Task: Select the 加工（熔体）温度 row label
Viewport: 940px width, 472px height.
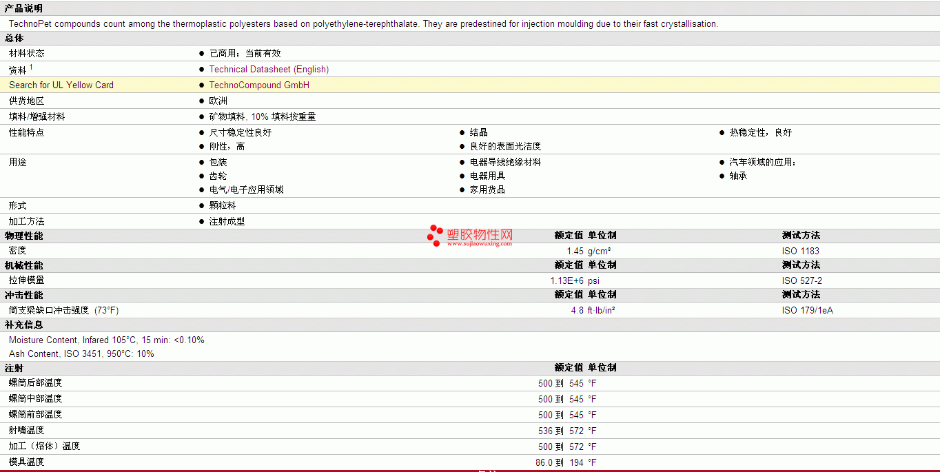Action: coord(44,446)
